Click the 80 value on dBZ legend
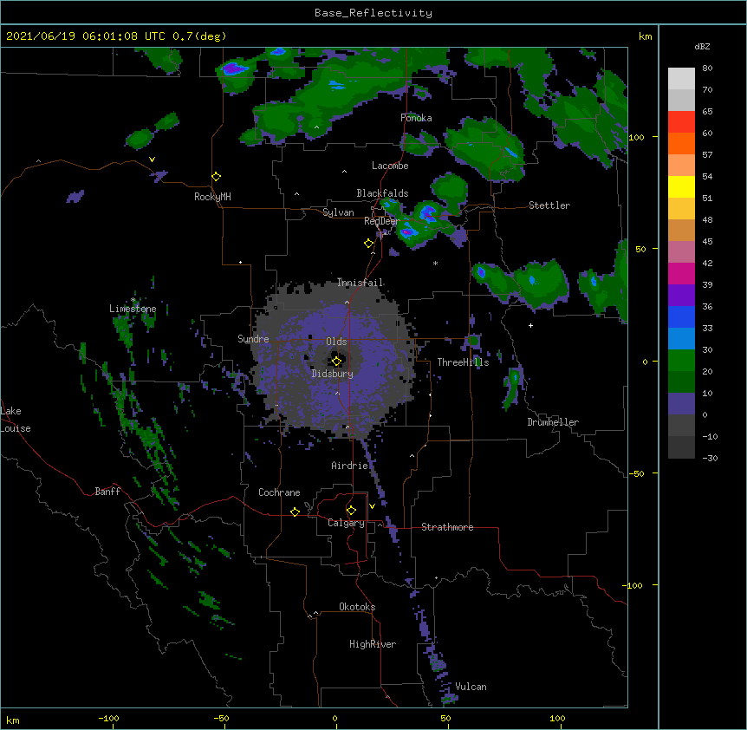Image resolution: width=747 pixels, height=730 pixels. click(707, 68)
